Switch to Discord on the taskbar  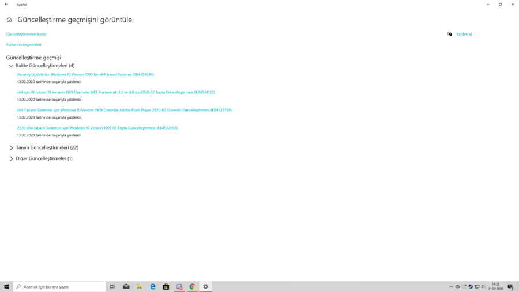point(179,287)
